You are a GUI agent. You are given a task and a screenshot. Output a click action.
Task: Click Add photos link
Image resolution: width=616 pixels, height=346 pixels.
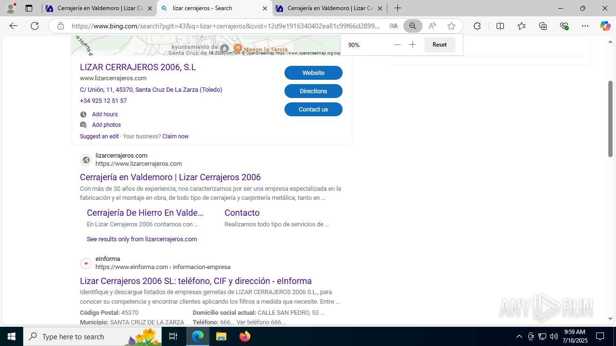click(106, 125)
